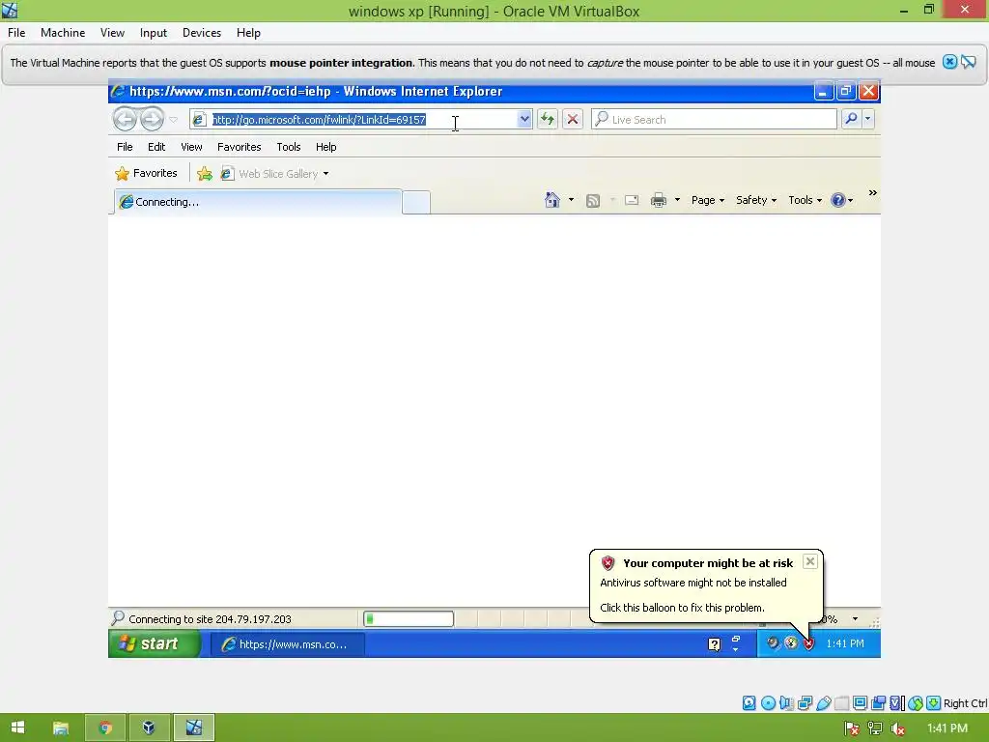Open Windows 8 Start button on host
Viewport: 989px width, 742px height.
[x=17, y=728]
